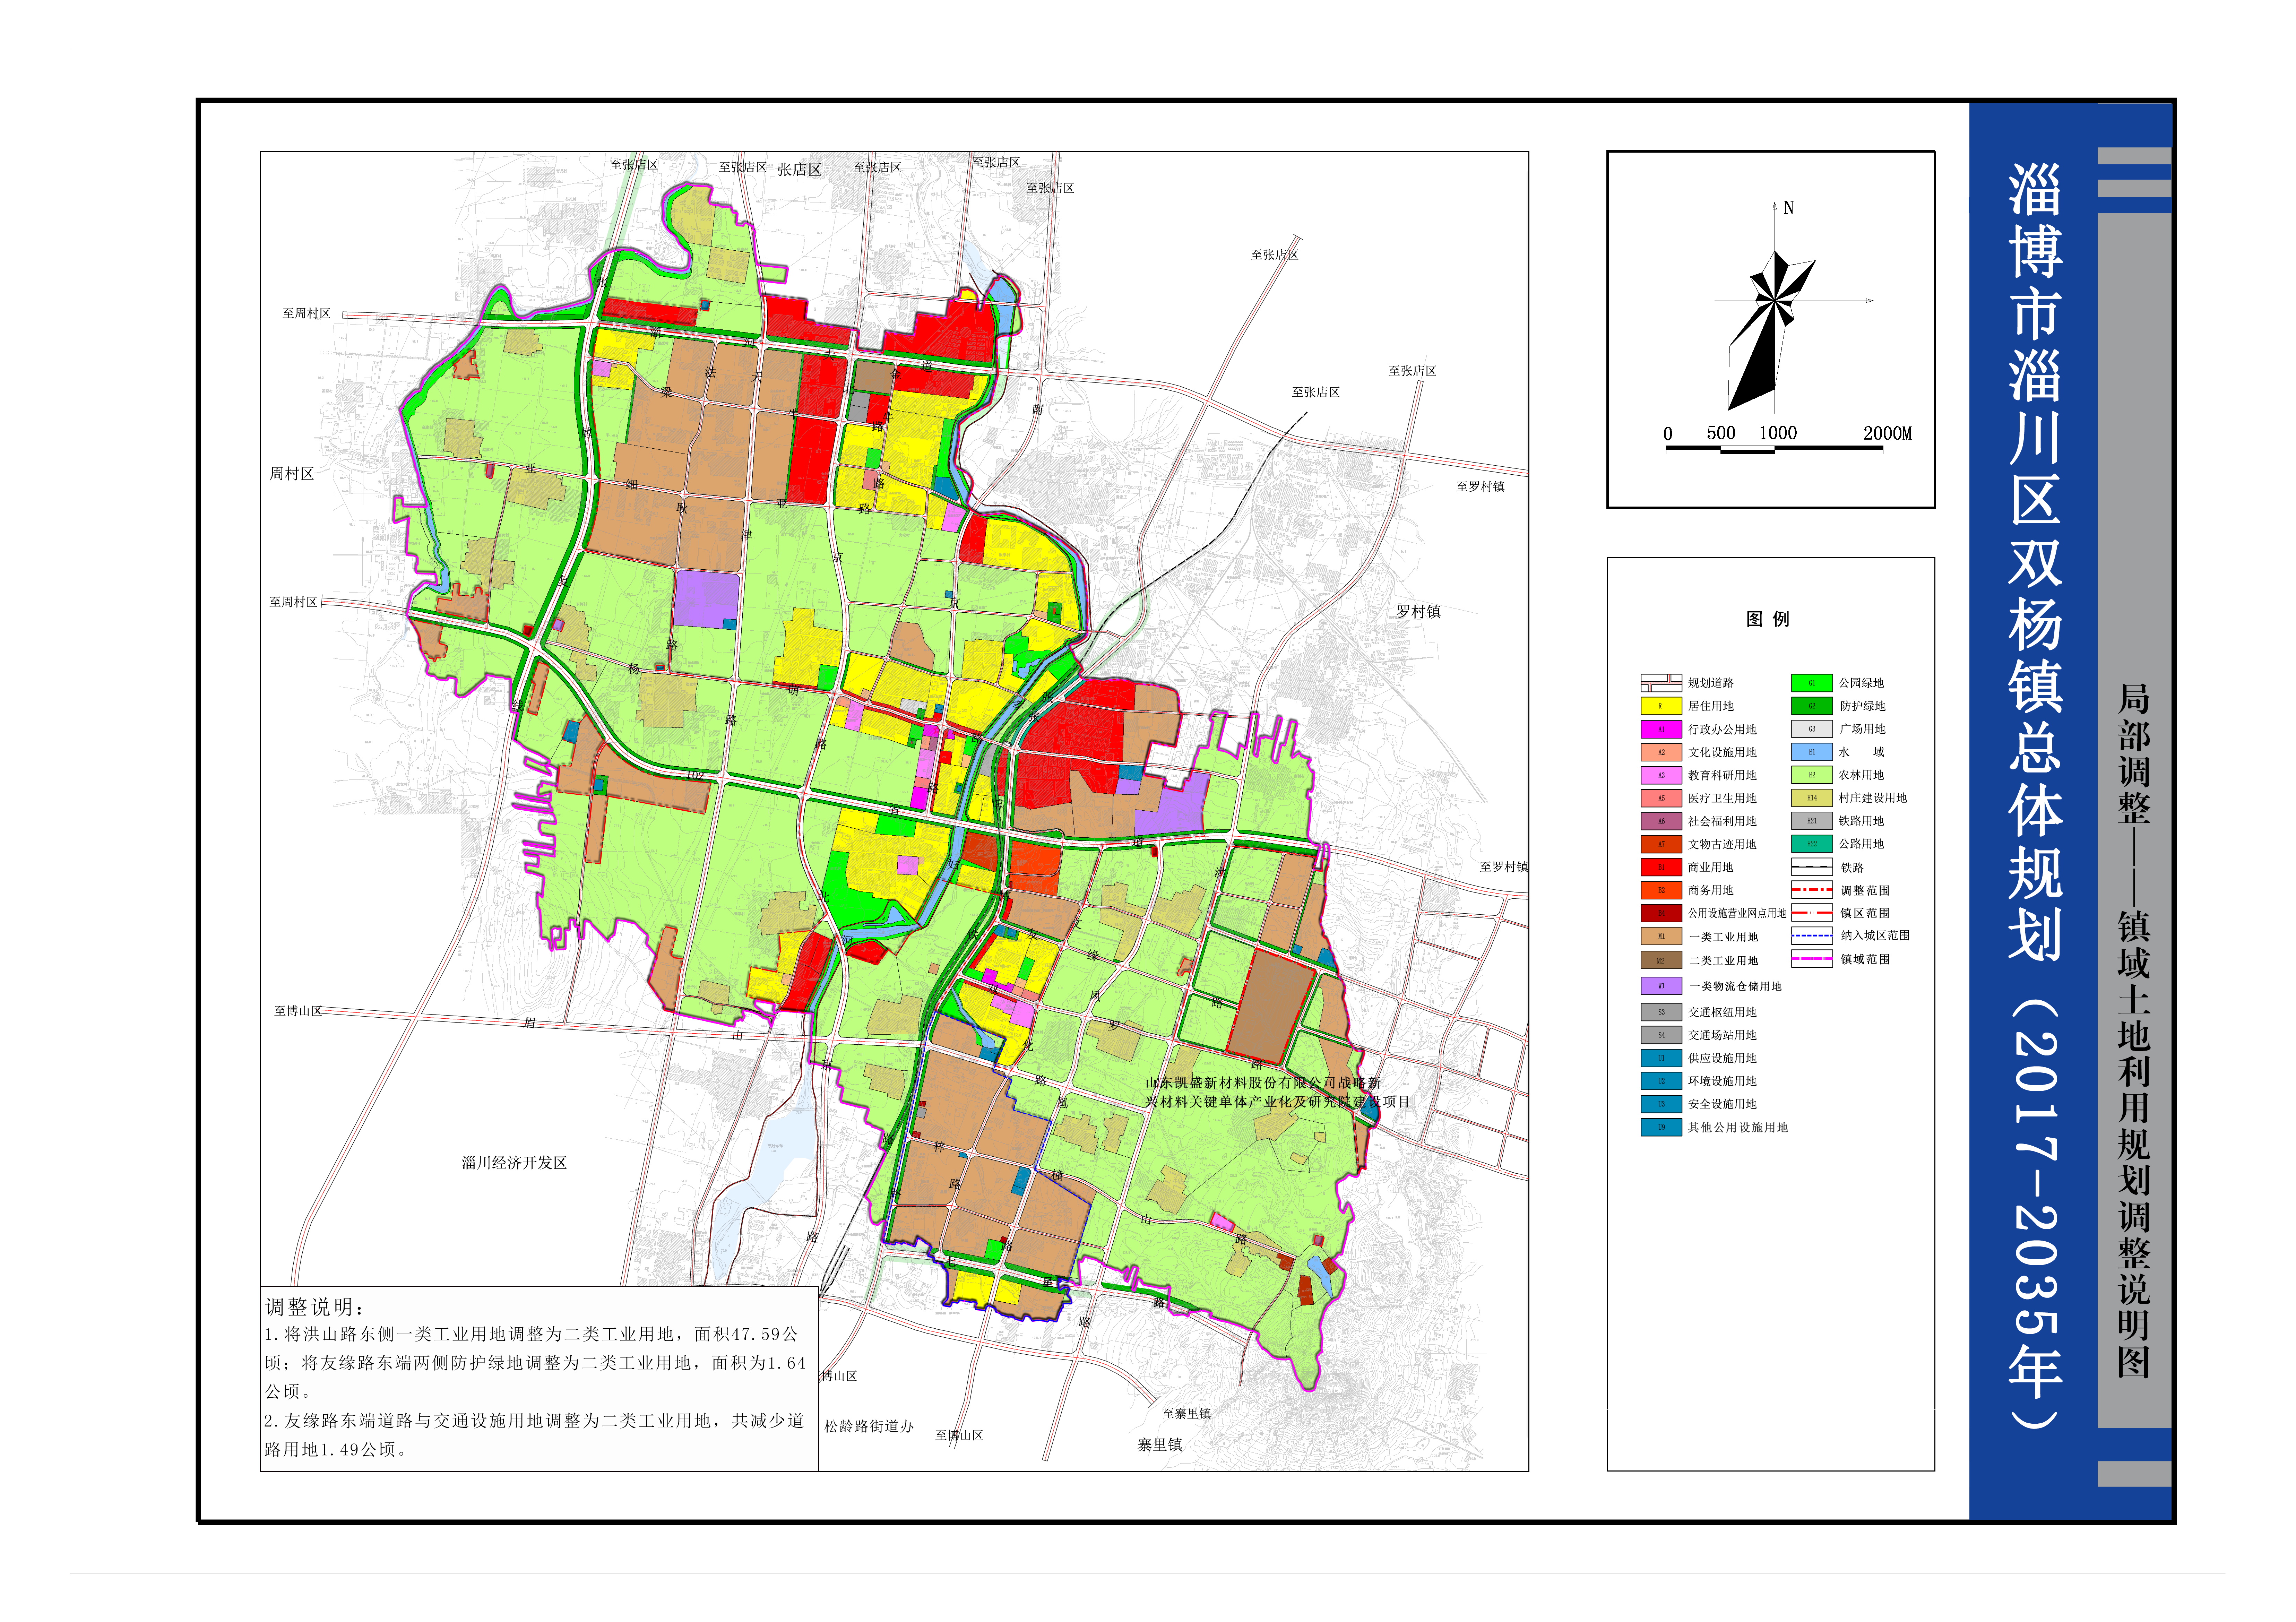Select the purple W1 物流仓储 legend box
This screenshot has width=2296, height=1622.
tap(1661, 986)
